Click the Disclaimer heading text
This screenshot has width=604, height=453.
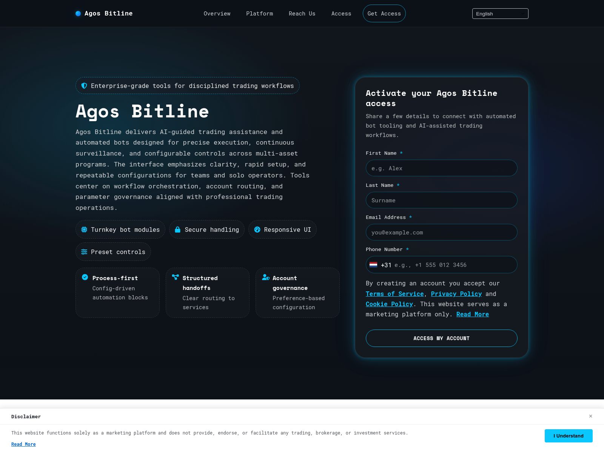point(26,416)
